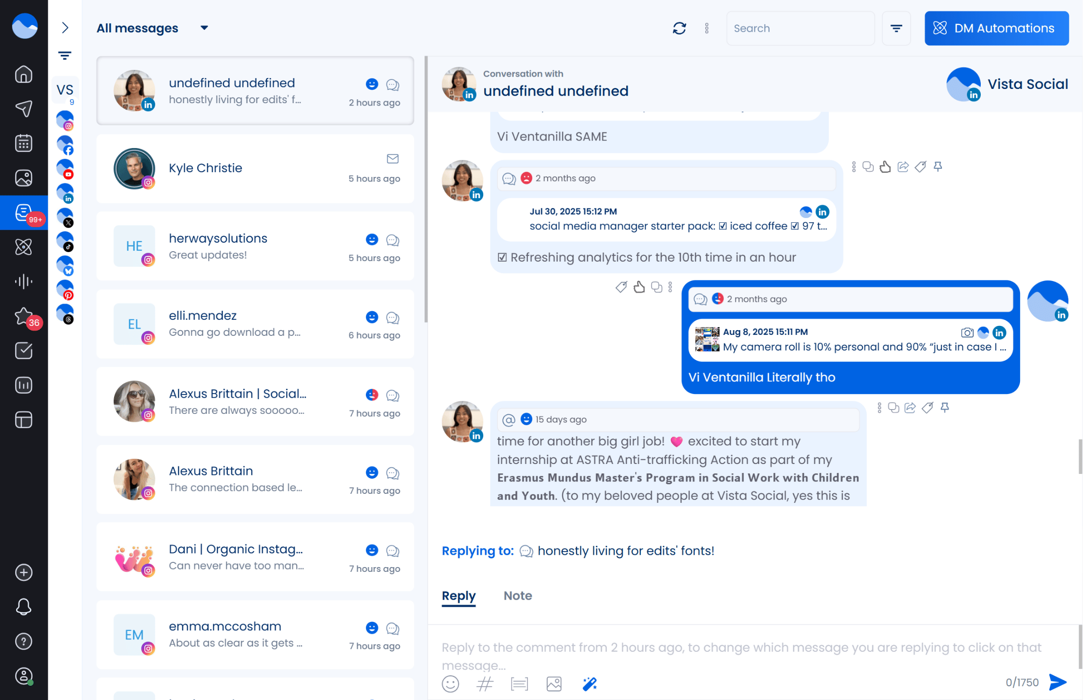Like the Refreshing analytics comment
The height and width of the screenshot is (700, 1083).
tap(885, 167)
